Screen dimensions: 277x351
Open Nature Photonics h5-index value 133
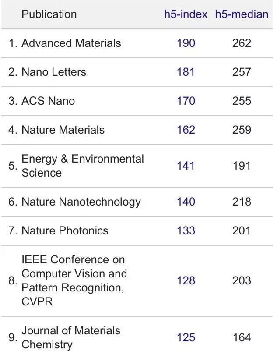pos(186,230)
